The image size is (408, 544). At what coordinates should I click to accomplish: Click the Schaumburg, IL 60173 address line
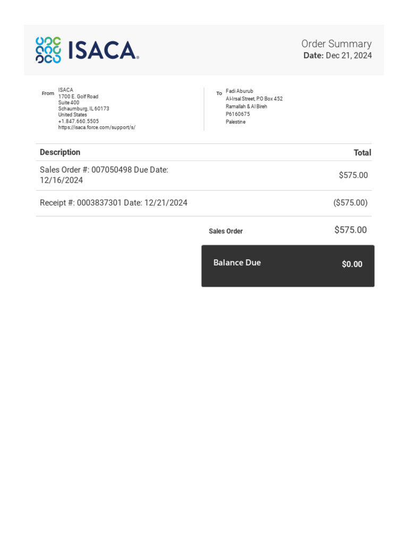coord(83,108)
